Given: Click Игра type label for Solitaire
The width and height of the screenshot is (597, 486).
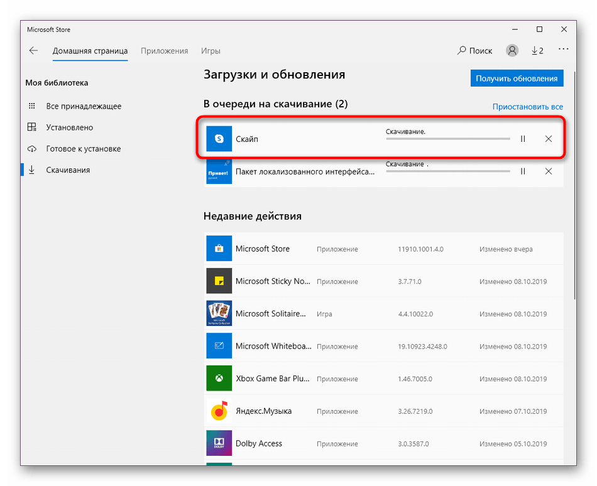Looking at the screenshot, I should point(324,314).
